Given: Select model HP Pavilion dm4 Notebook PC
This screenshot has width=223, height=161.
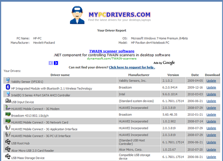Looking at the screenshot, I should click(150, 43).
